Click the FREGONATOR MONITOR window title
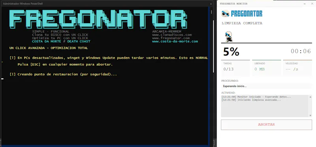 (x=233, y=4)
